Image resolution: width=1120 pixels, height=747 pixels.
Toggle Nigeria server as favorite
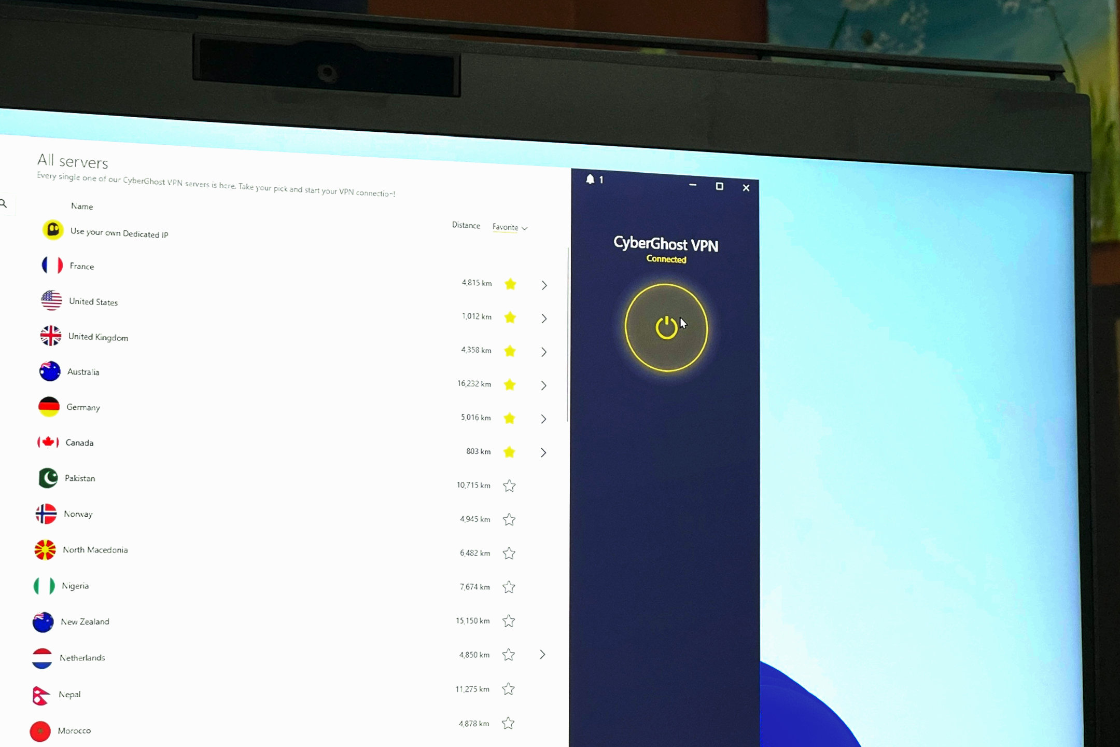tap(509, 586)
